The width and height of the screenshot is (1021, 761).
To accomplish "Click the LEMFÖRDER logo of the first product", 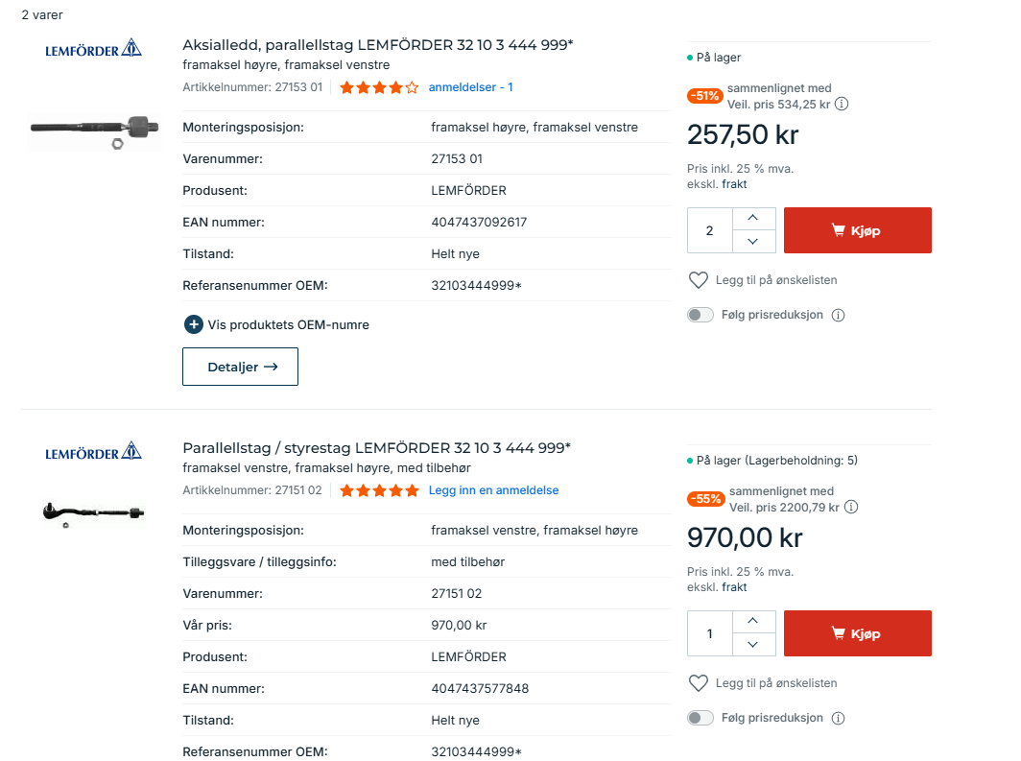I will pos(94,49).
